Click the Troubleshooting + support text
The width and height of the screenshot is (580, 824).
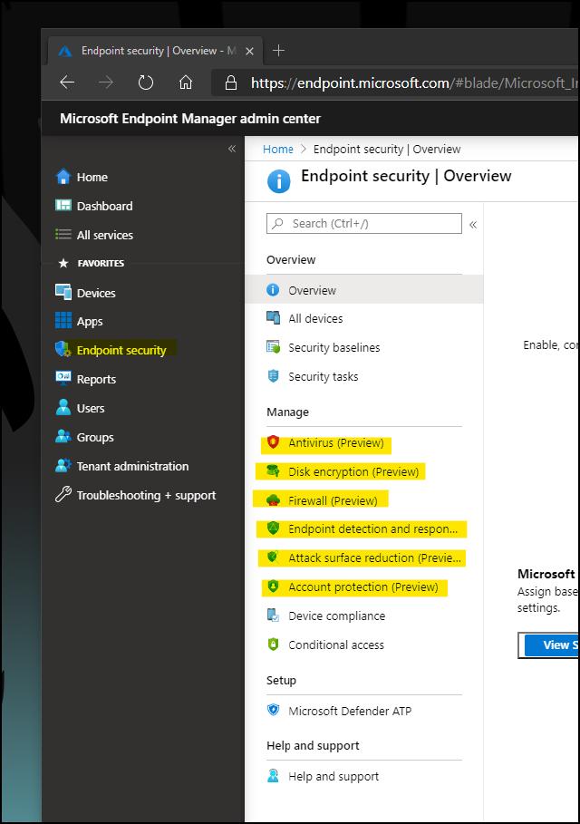(x=146, y=495)
